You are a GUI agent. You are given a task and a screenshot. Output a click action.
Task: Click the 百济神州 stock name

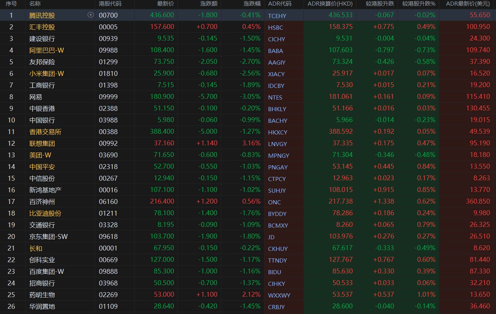(42, 202)
